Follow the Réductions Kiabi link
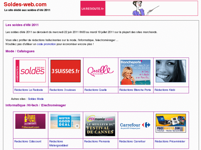Image resolution: width=201 pixels, height=150 pixels. [165, 90]
